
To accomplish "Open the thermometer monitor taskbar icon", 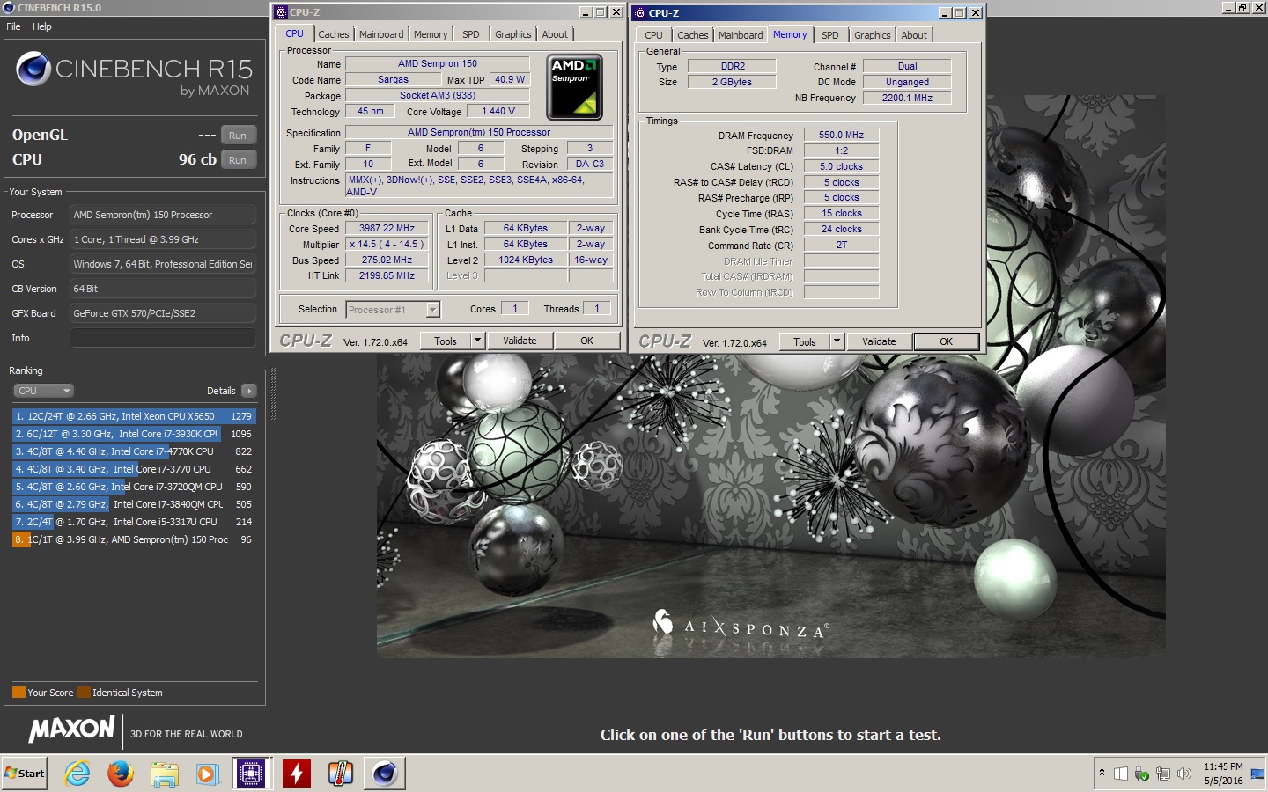I will 340,774.
